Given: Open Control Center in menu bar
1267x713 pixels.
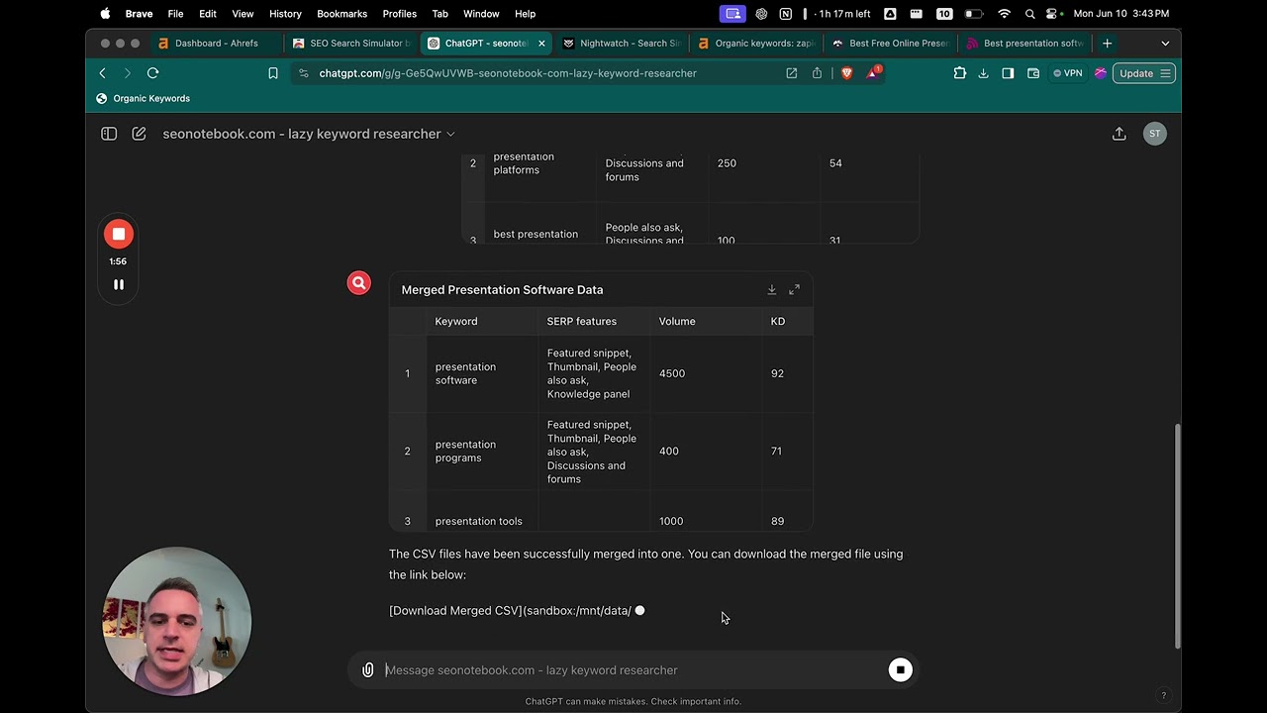Looking at the screenshot, I should point(1052,14).
